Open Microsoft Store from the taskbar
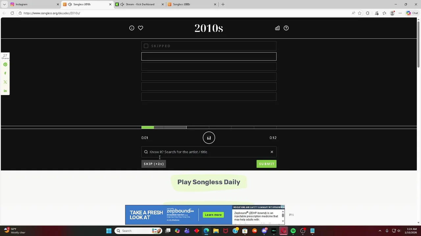This screenshot has height=236, width=421. pos(245,231)
